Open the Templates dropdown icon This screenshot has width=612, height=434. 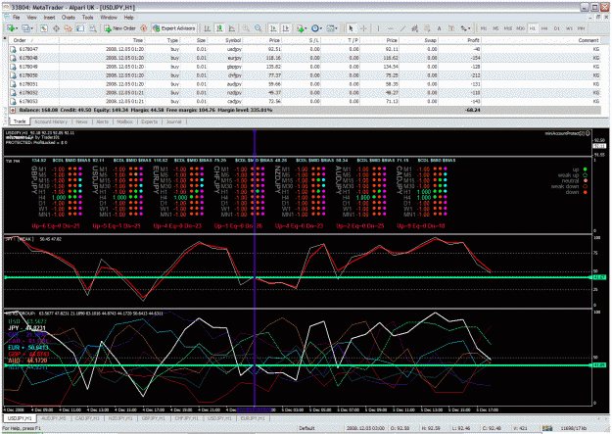pyautogui.click(x=332, y=28)
